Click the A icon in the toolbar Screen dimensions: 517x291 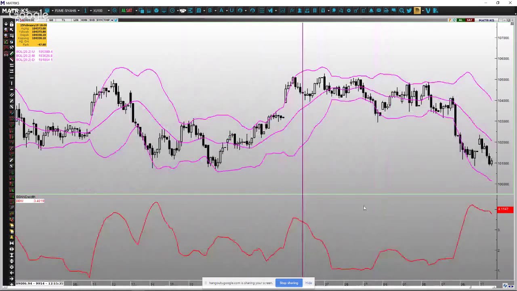pos(221,11)
